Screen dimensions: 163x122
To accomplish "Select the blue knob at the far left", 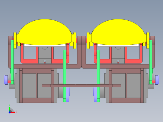I will (6, 80).
